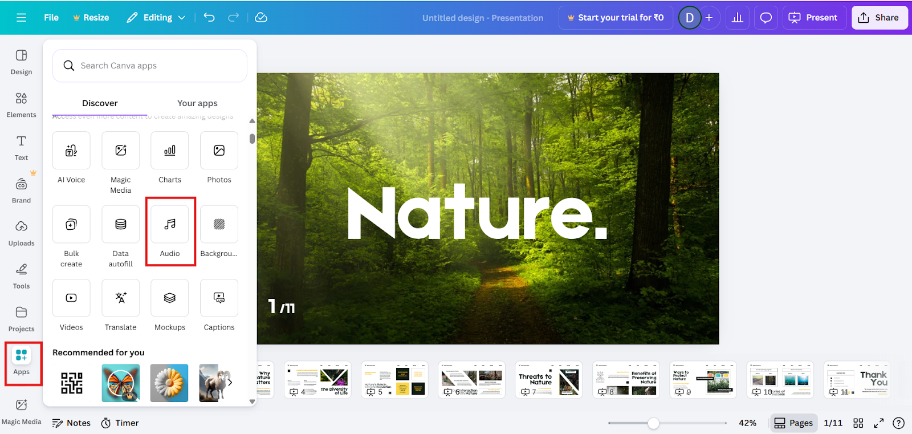Check cloud save status icon
This screenshot has height=434, width=912.
pyautogui.click(x=261, y=18)
